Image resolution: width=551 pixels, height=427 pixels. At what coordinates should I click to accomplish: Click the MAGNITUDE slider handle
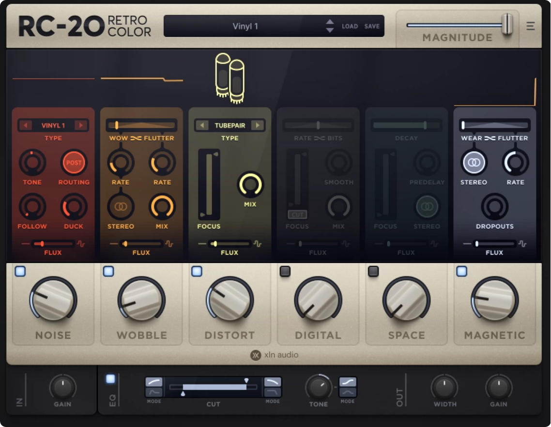(507, 24)
